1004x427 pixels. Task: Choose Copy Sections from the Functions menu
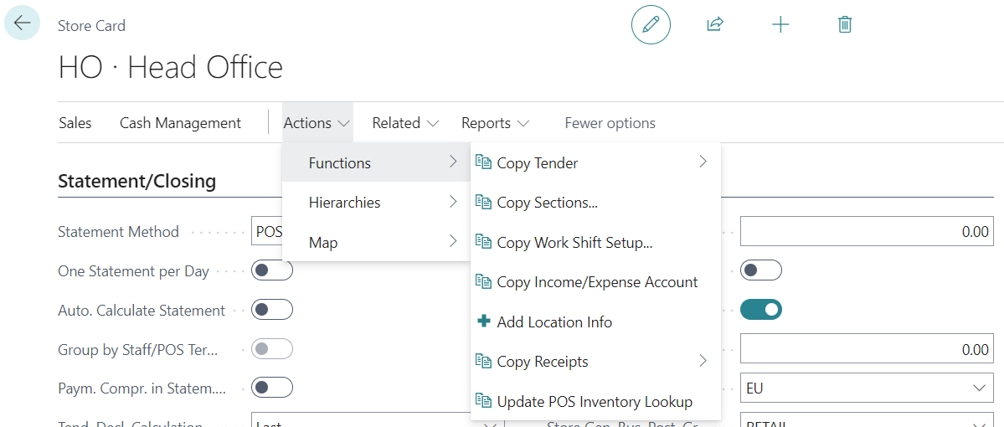pos(547,203)
